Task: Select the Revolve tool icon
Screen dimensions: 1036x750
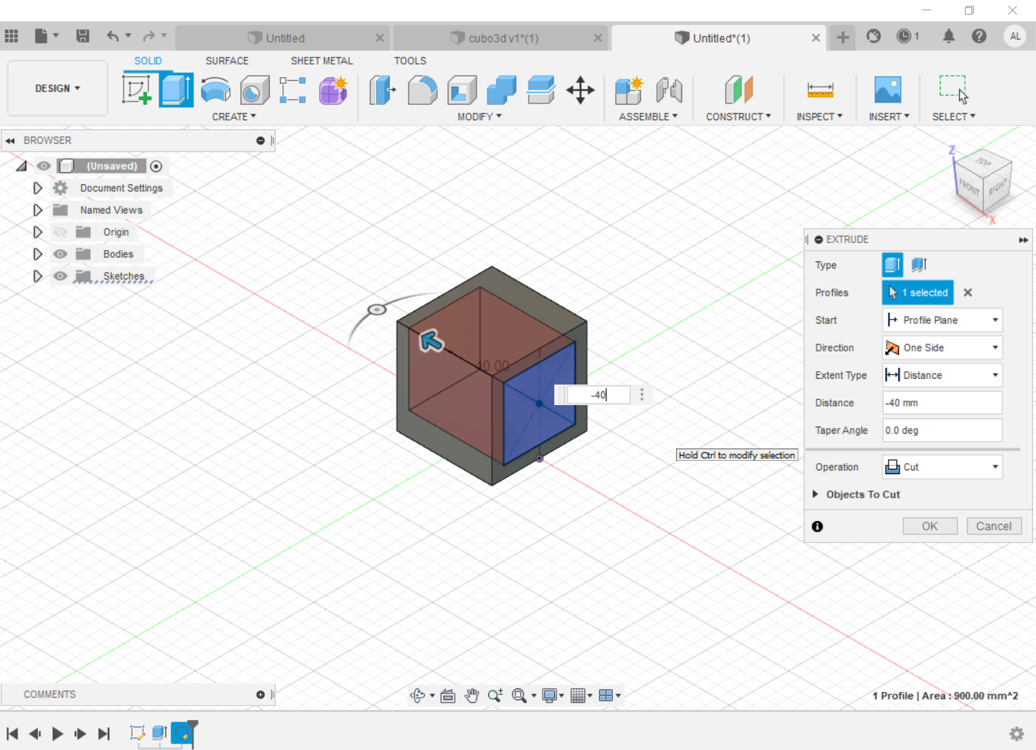Action: click(216, 90)
